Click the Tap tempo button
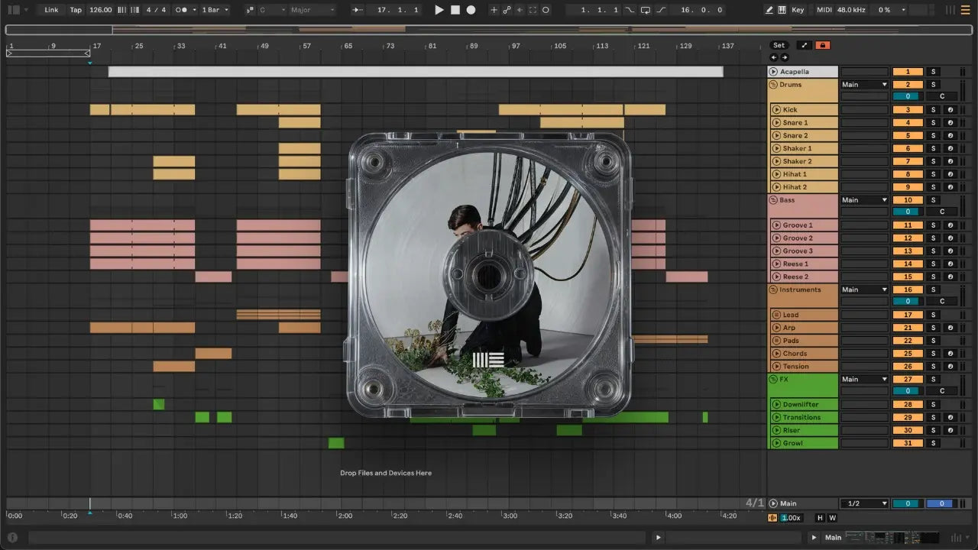The image size is (978, 550). coord(76,10)
